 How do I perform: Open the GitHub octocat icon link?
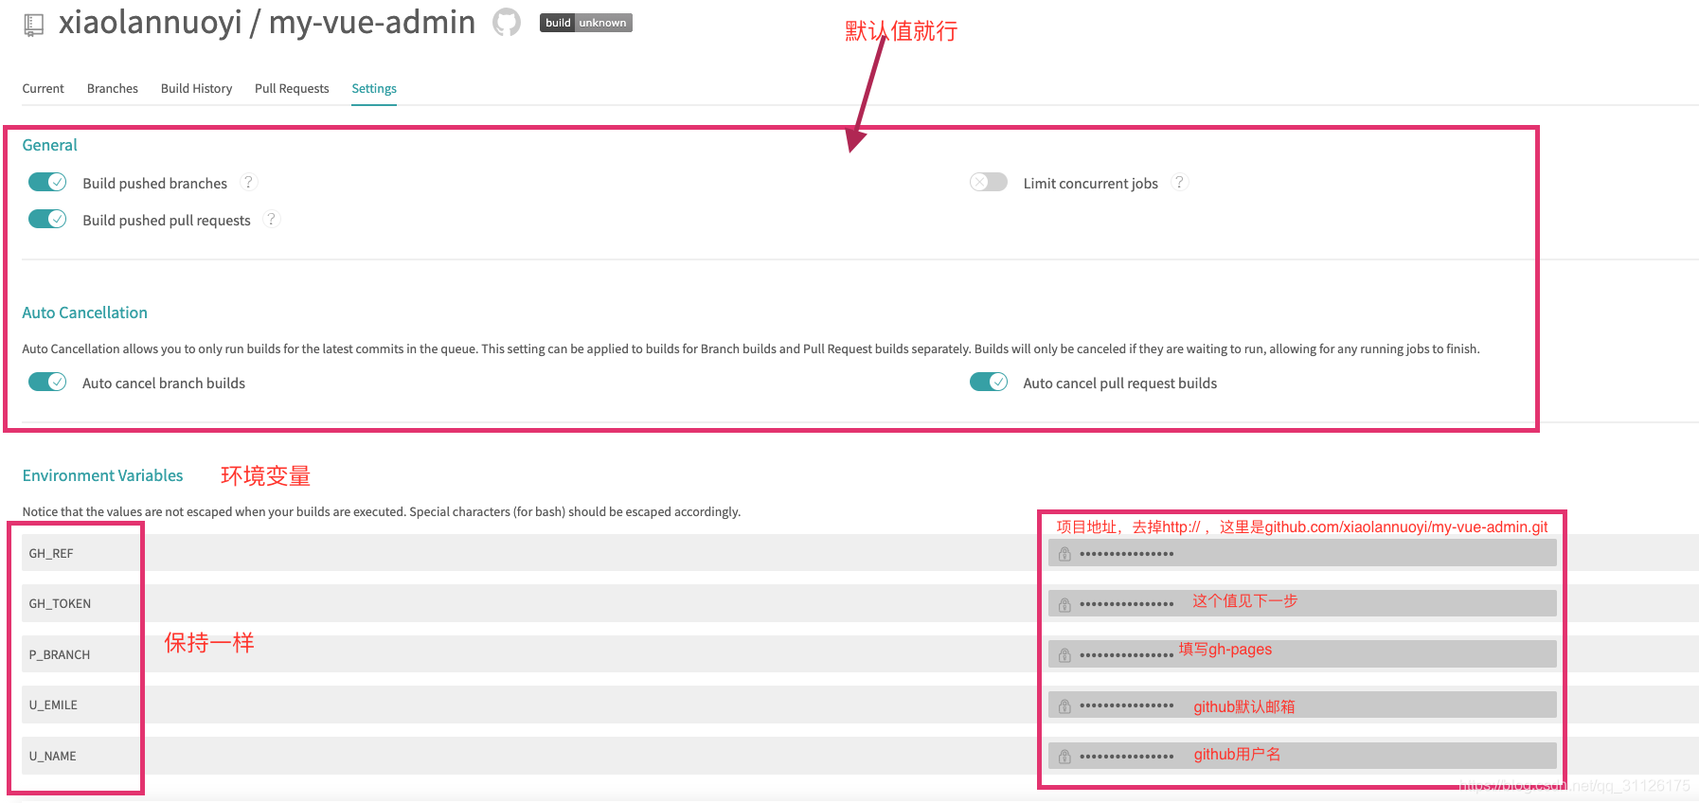[507, 22]
